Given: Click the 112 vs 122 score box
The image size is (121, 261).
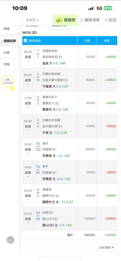Looking at the screenshot, I should pyautogui.click(x=38, y=146).
